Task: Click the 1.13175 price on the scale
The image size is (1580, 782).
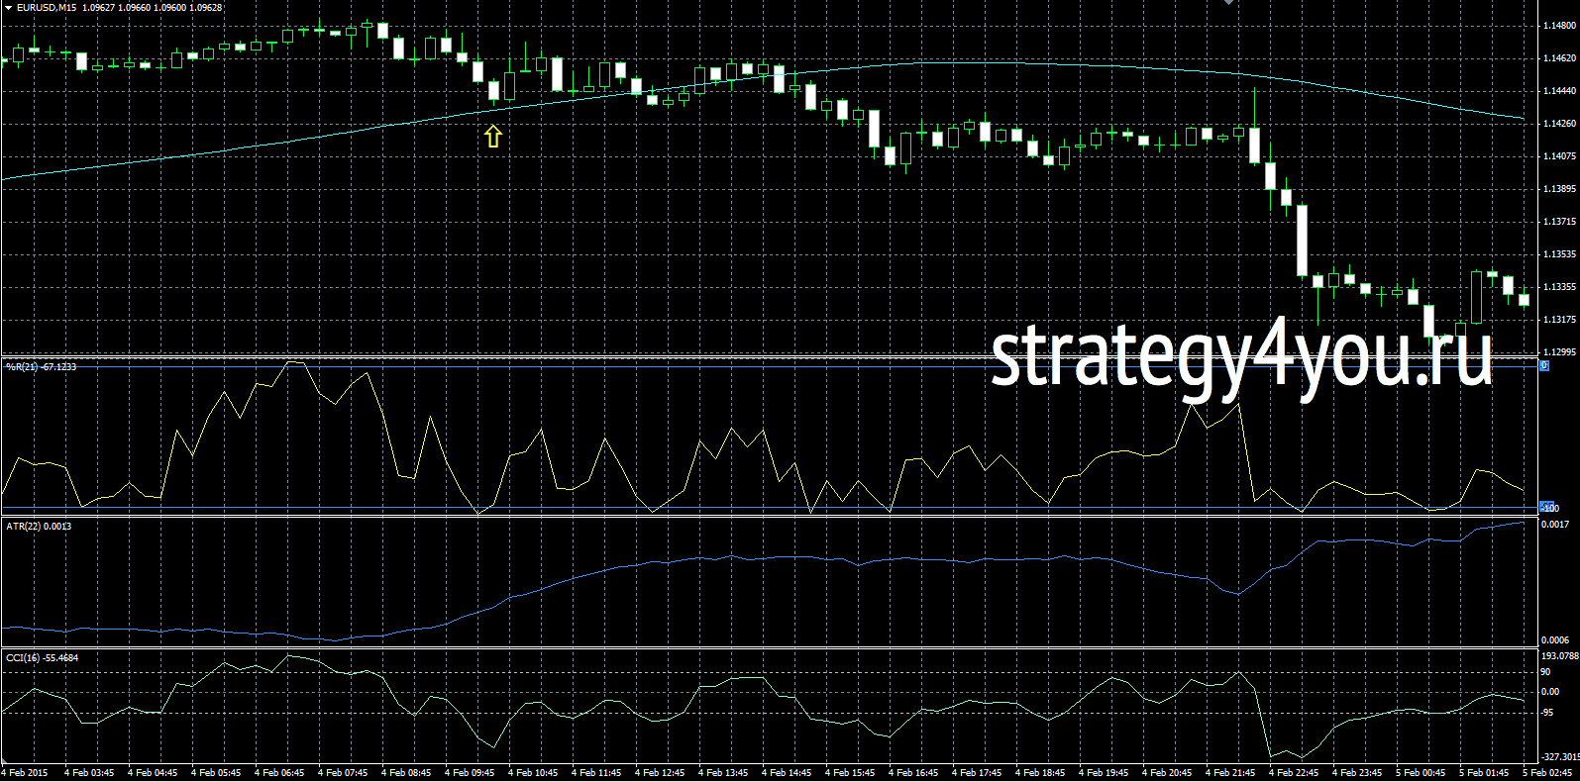Action: (1558, 320)
